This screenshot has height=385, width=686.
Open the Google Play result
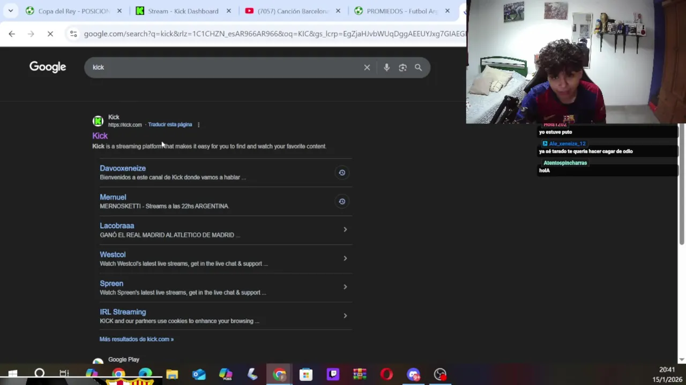124,359
